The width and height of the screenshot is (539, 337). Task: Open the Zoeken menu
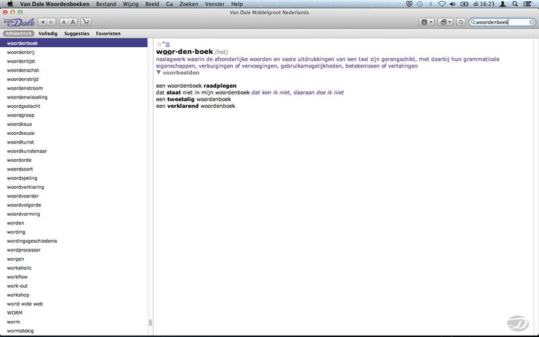pos(189,4)
